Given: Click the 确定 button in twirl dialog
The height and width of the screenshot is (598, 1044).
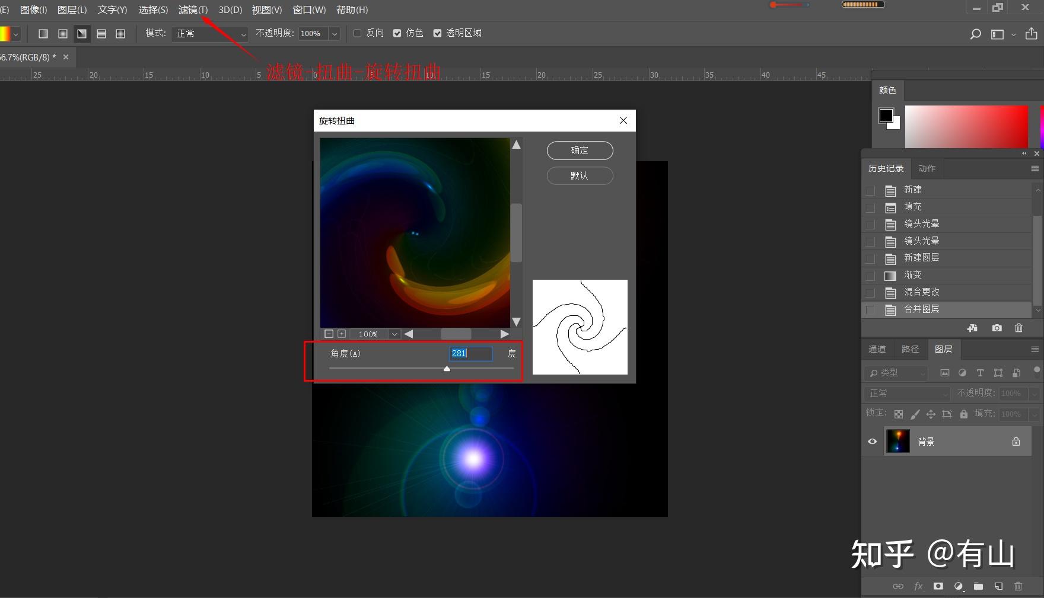Looking at the screenshot, I should coord(580,151).
